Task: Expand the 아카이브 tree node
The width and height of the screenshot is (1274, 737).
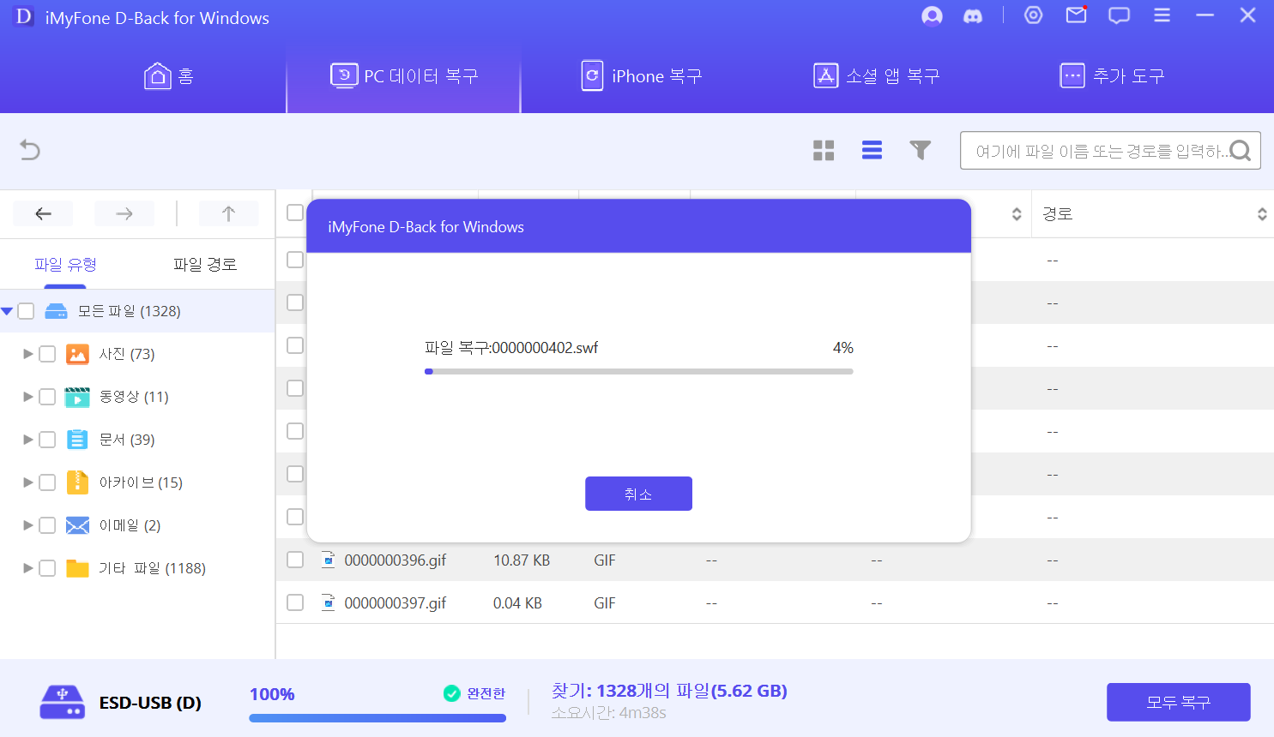Action: coord(28,482)
